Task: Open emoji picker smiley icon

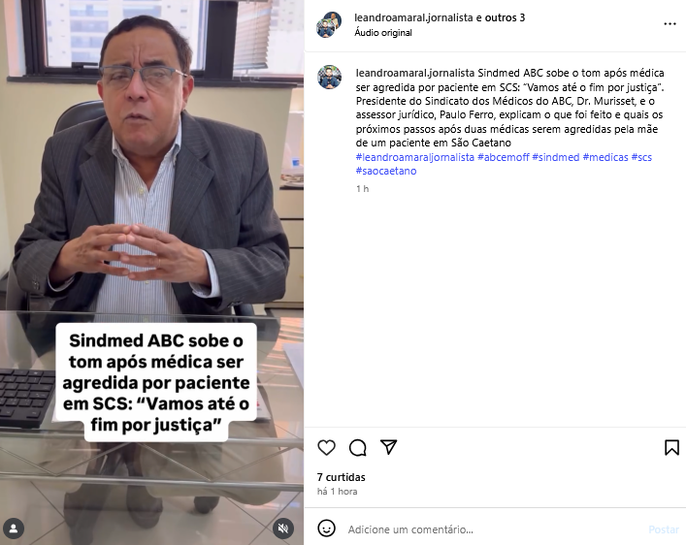Action: 326,529
